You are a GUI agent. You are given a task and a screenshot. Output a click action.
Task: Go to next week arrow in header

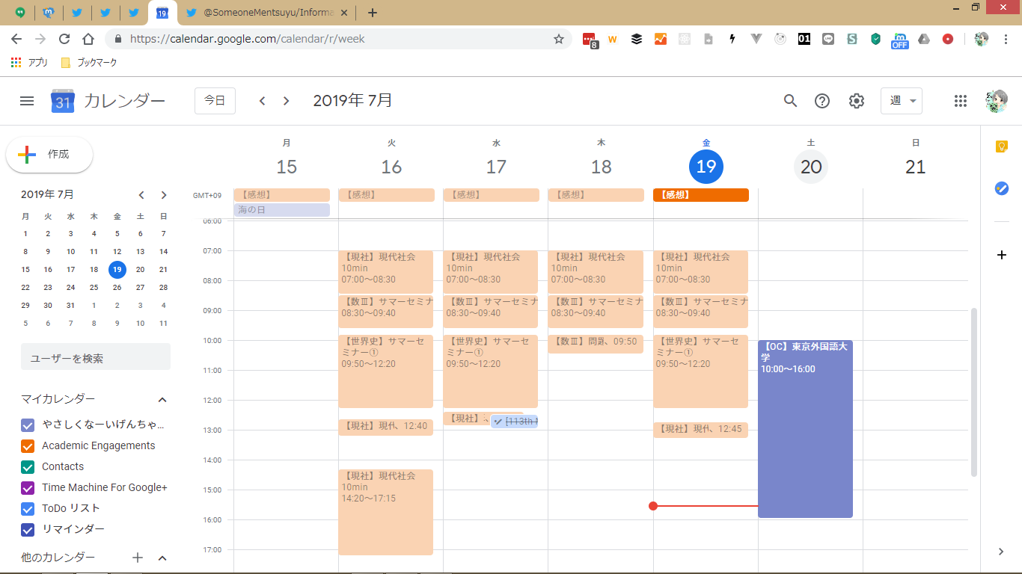click(286, 101)
